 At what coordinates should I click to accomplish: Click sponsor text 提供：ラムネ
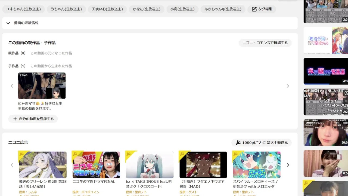coord(27,192)
